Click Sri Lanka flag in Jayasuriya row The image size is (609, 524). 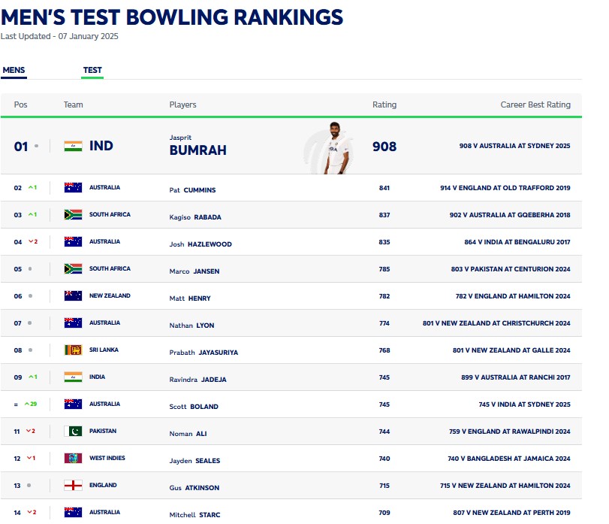point(73,350)
